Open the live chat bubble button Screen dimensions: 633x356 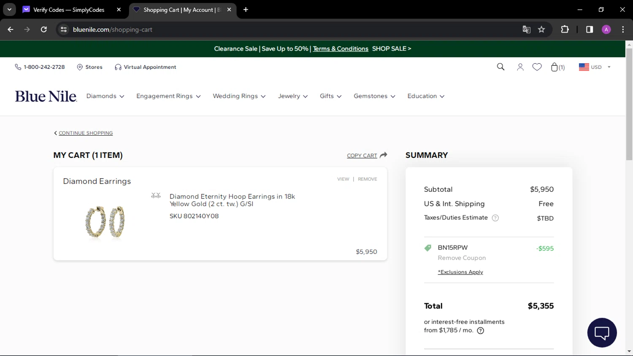coord(602,333)
